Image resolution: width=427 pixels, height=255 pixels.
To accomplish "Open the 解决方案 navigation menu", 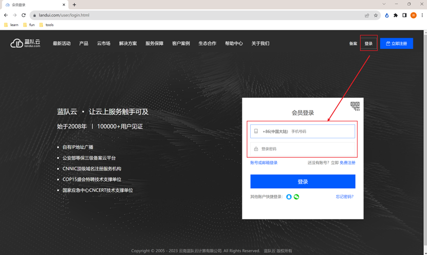I will click(x=128, y=44).
